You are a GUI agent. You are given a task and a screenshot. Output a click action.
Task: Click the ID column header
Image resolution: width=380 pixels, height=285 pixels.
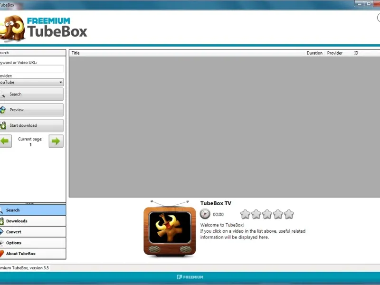356,53
